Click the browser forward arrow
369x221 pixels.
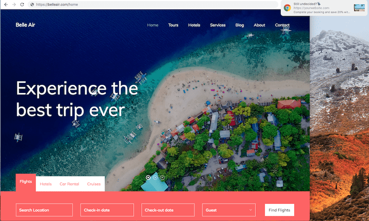pyautogui.click(x=14, y=5)
